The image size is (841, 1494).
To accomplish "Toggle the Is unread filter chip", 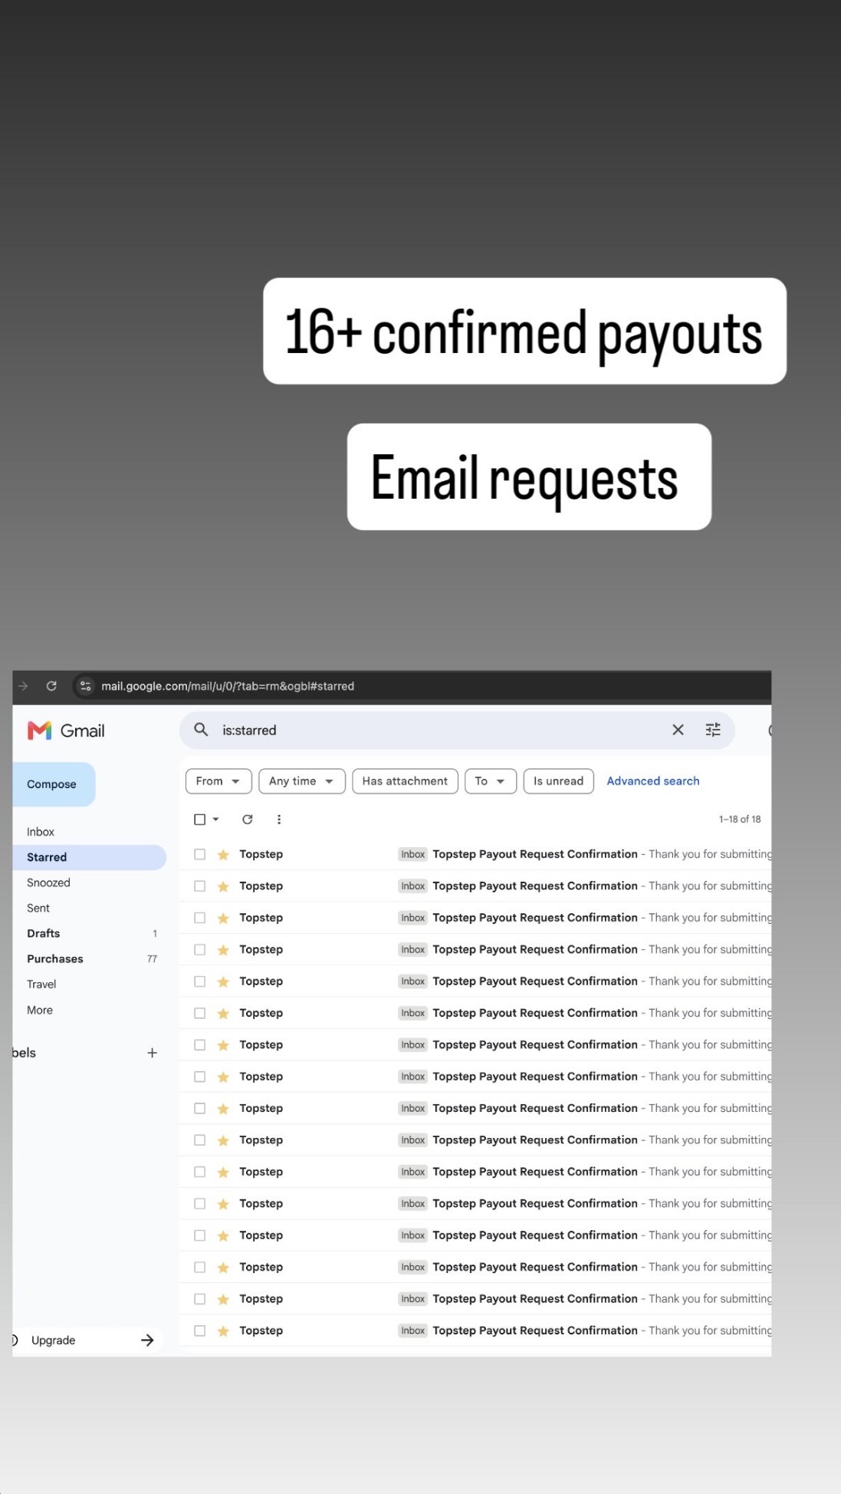I will click(558, 781).
